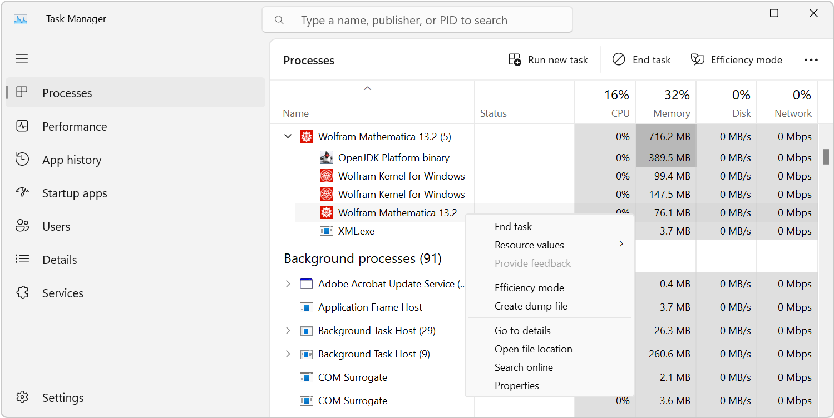834x418 pixels.
Task: Click the Services puzzle icon
Action: [x=22, y=292]
